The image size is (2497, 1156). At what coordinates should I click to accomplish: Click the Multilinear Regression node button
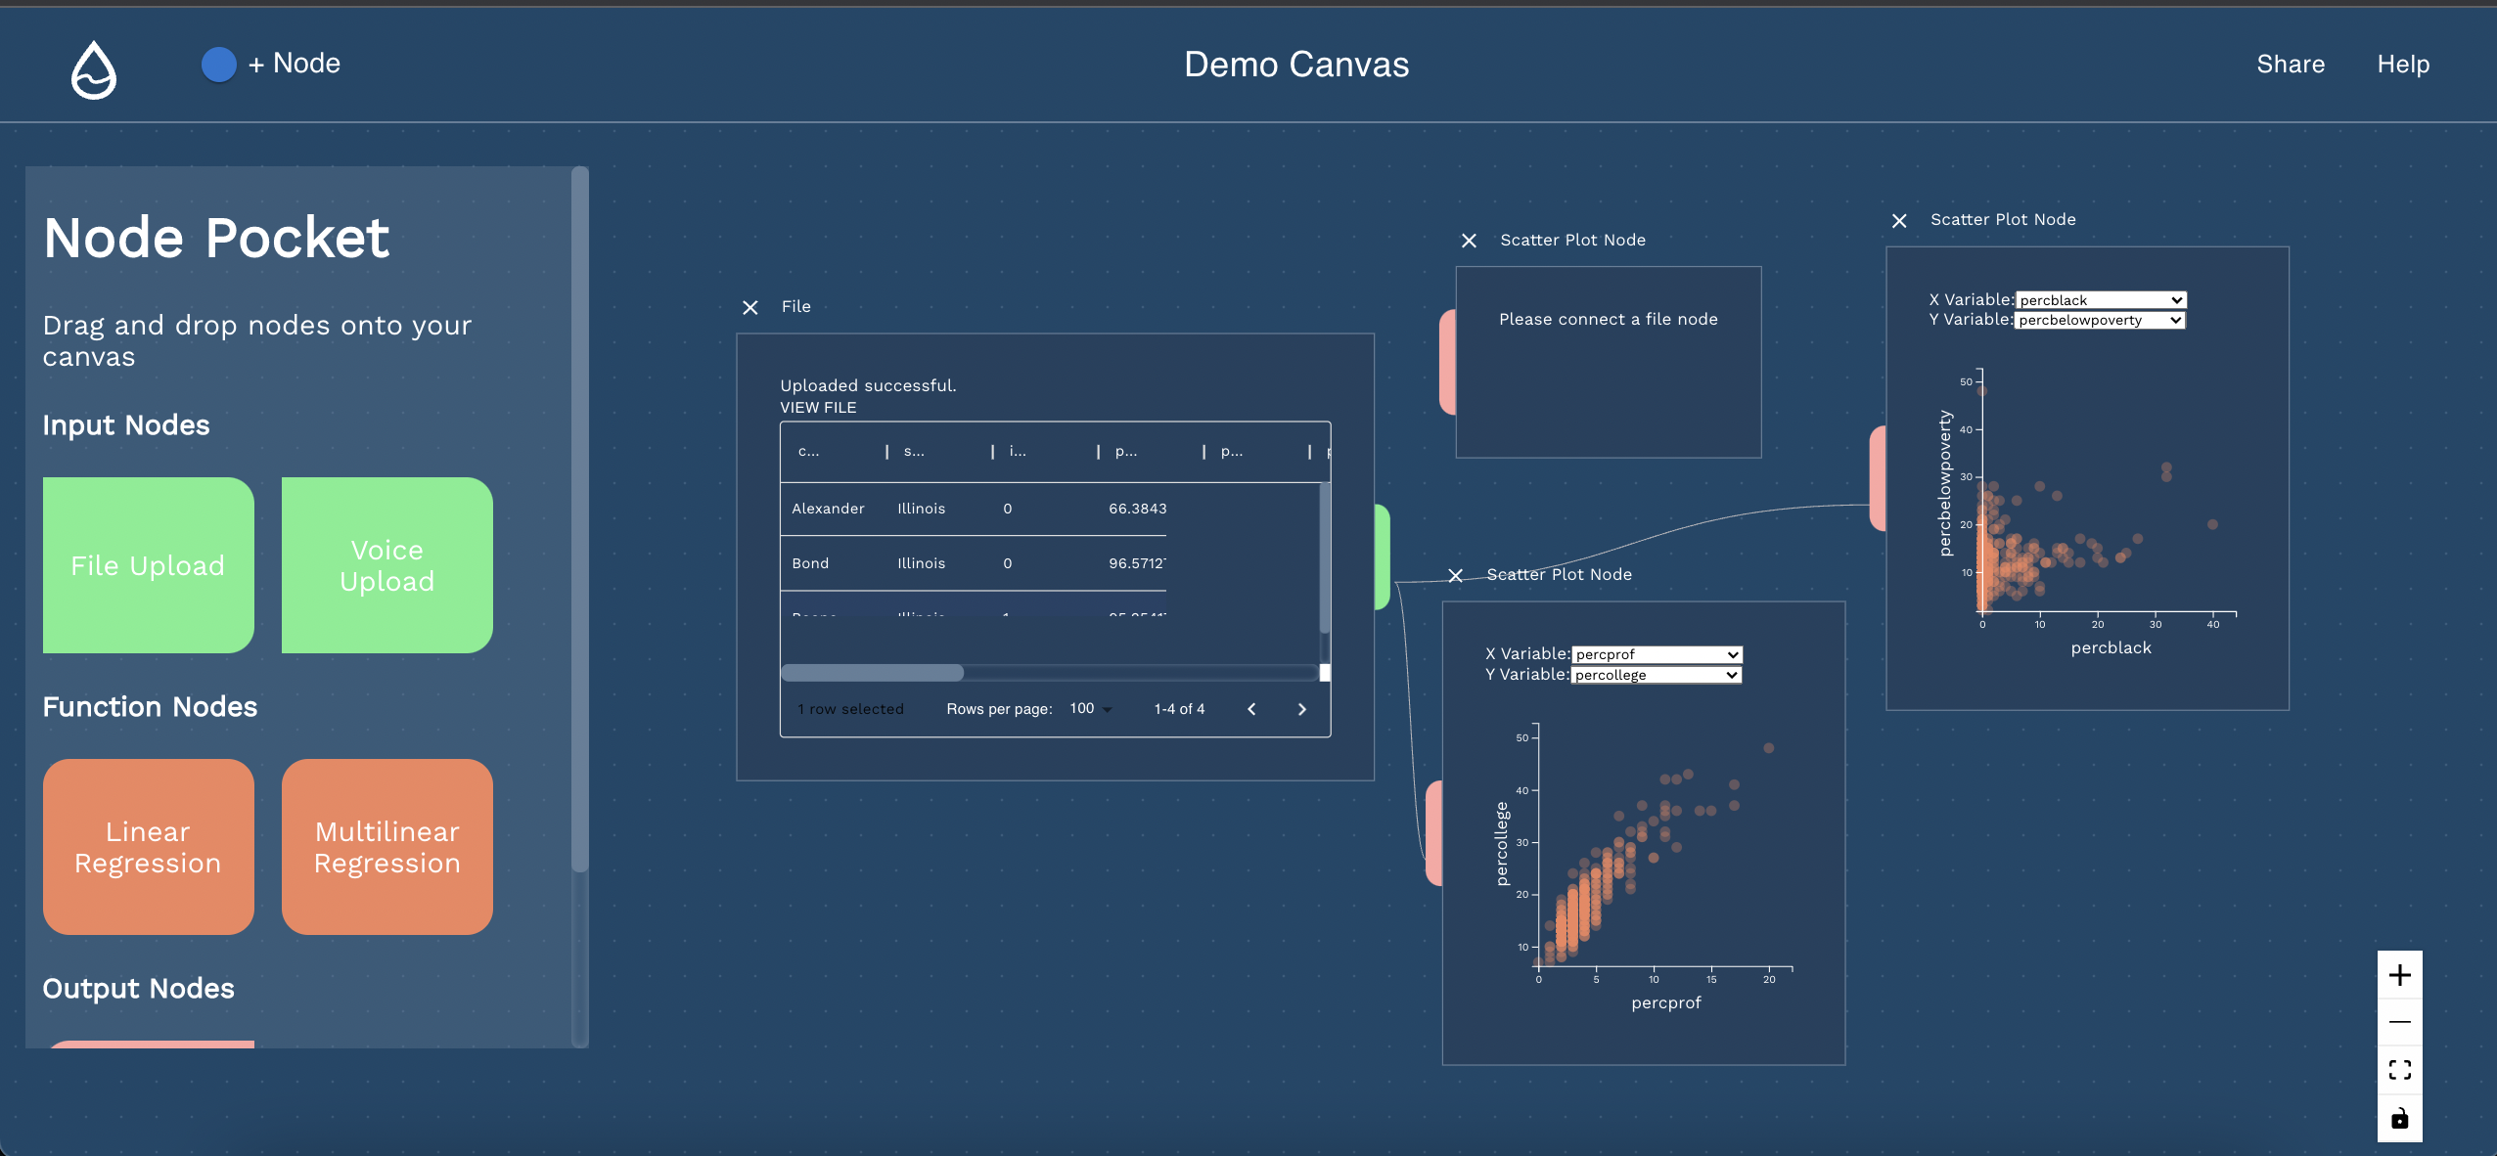tap(387, 847)
